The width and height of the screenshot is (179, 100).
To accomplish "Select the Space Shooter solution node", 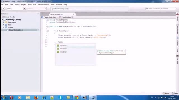I will click(x=10, y=17).
